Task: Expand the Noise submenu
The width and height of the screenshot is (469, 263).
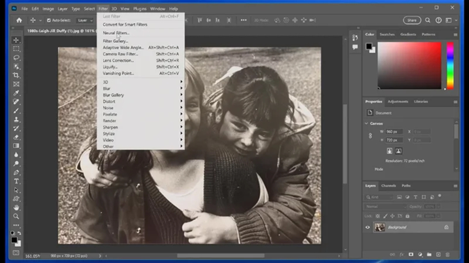Action: pos(141,108)
